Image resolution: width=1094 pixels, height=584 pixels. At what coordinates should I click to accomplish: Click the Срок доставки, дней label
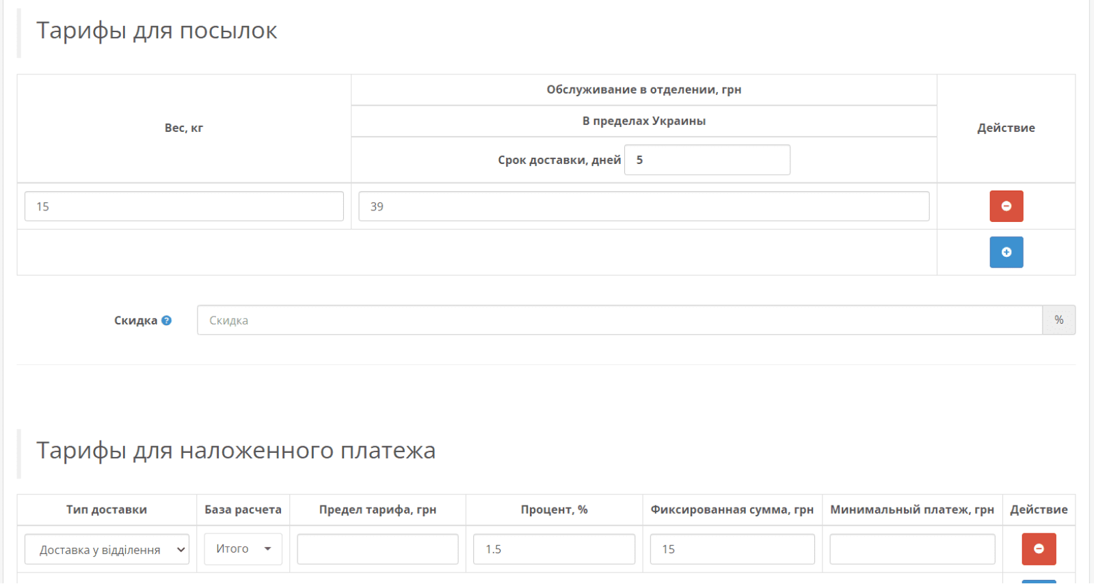pos(559,160)
